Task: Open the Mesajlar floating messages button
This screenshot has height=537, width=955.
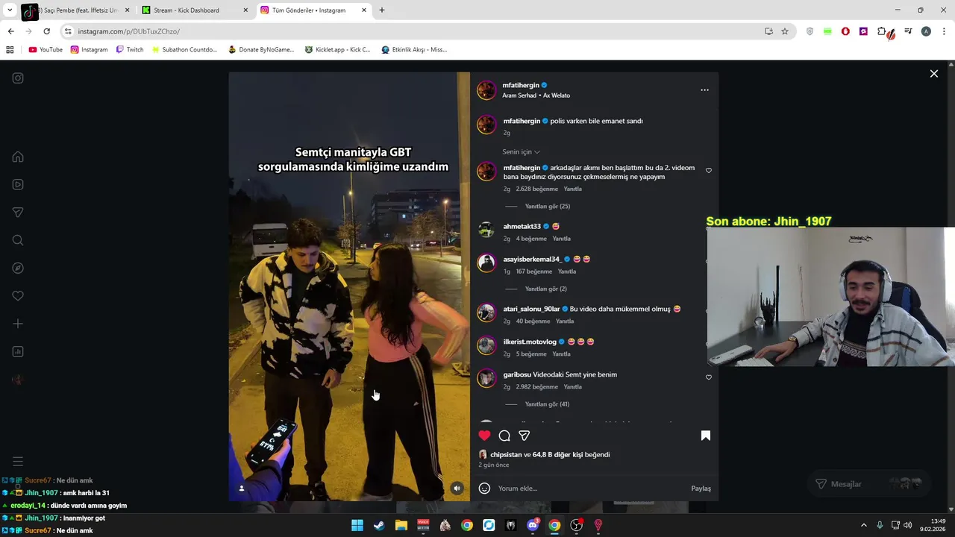Action: (x=868, y=484)
